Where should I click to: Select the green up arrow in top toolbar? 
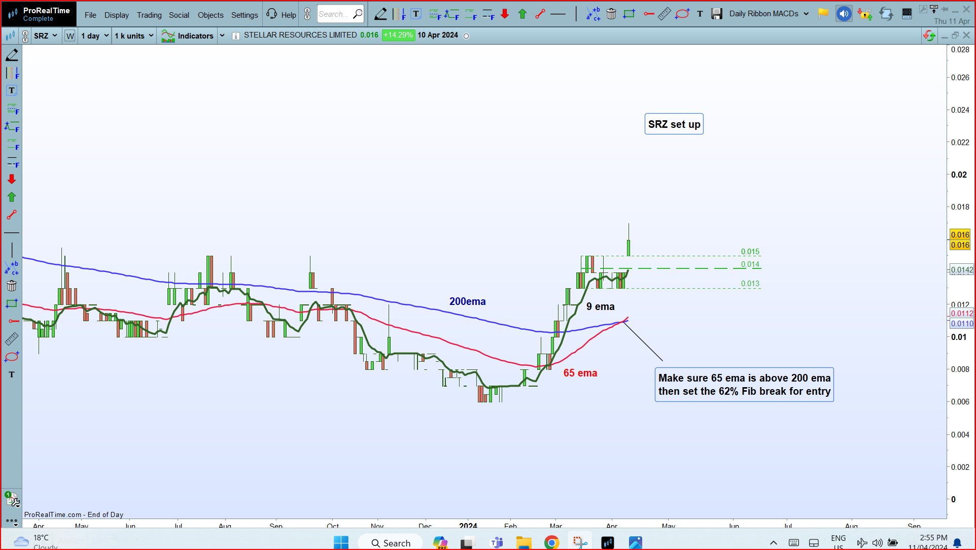click(522, 14)
